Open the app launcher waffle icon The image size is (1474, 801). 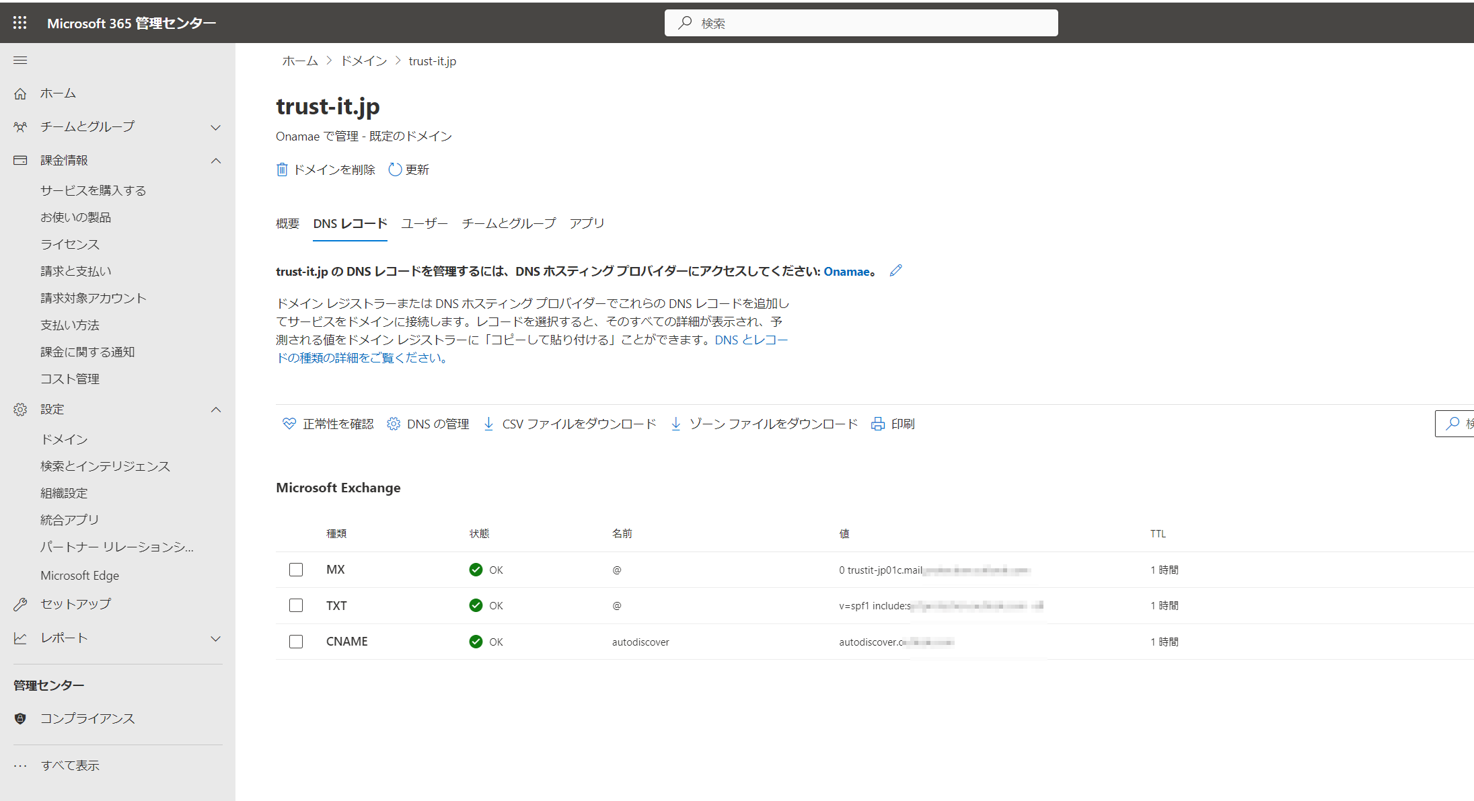click(20, 23)
